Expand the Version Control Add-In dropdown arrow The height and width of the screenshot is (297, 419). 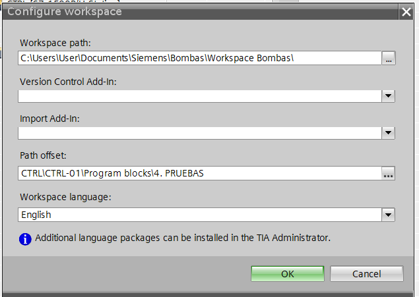(x=389, y=96)
